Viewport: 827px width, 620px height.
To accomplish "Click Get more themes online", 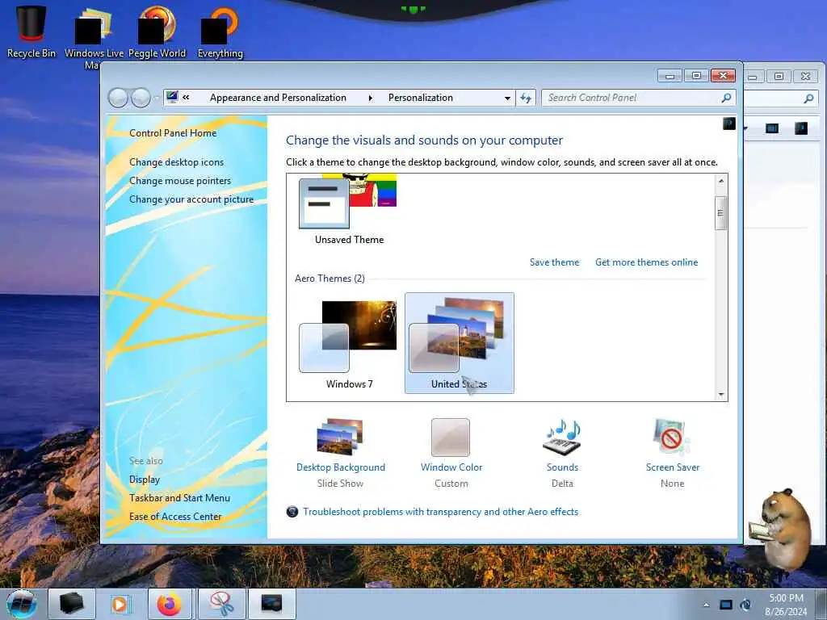I will coord(647,262).
